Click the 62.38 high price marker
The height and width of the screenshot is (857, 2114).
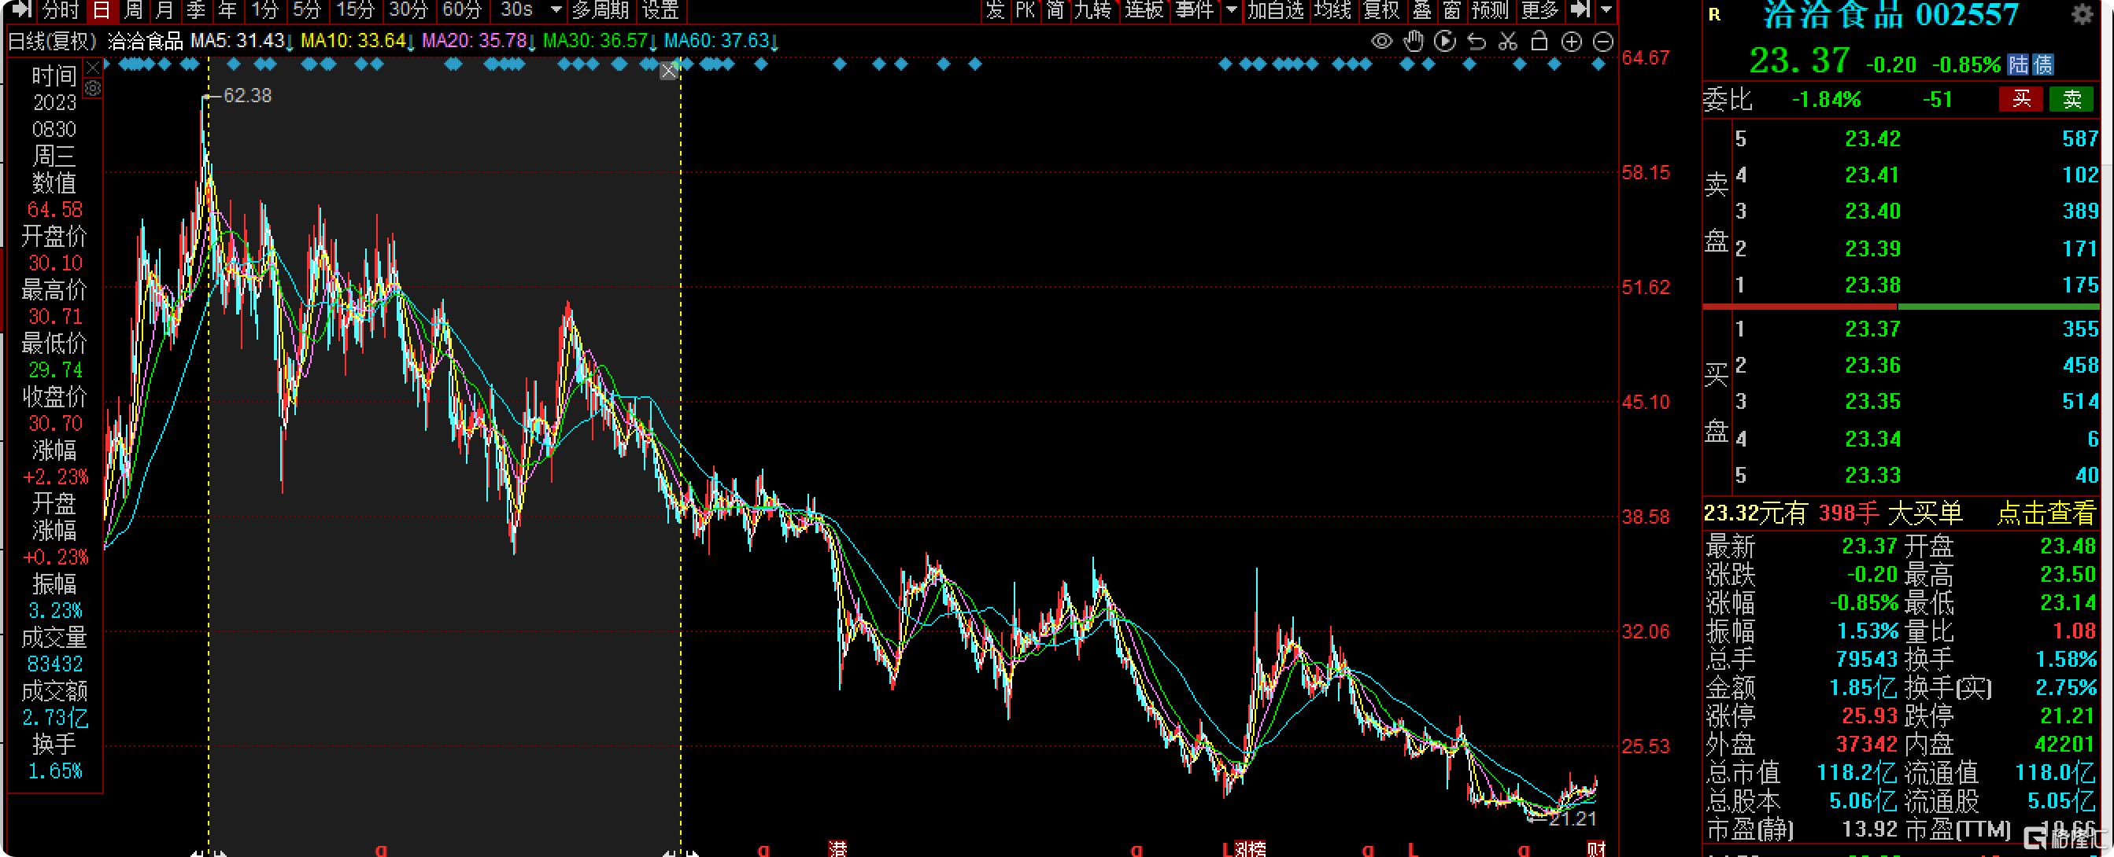[x=247, y=96]
